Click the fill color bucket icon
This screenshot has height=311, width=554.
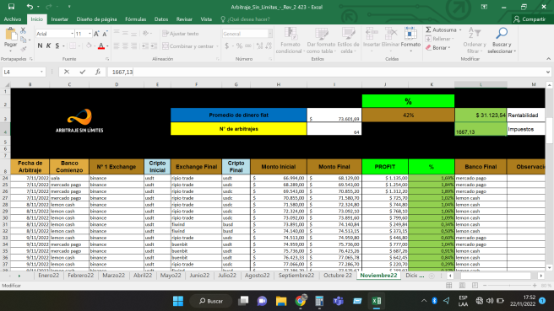(89, 46)
